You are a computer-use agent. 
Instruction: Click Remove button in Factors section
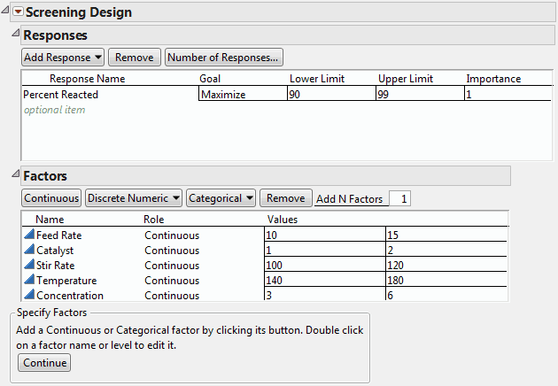click(x=285, y=198)
